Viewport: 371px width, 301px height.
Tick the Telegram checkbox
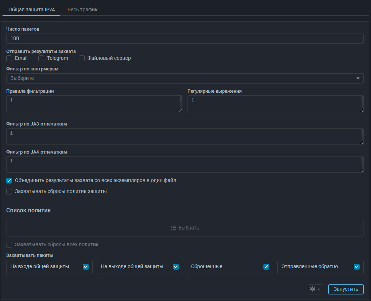point(41,58)
